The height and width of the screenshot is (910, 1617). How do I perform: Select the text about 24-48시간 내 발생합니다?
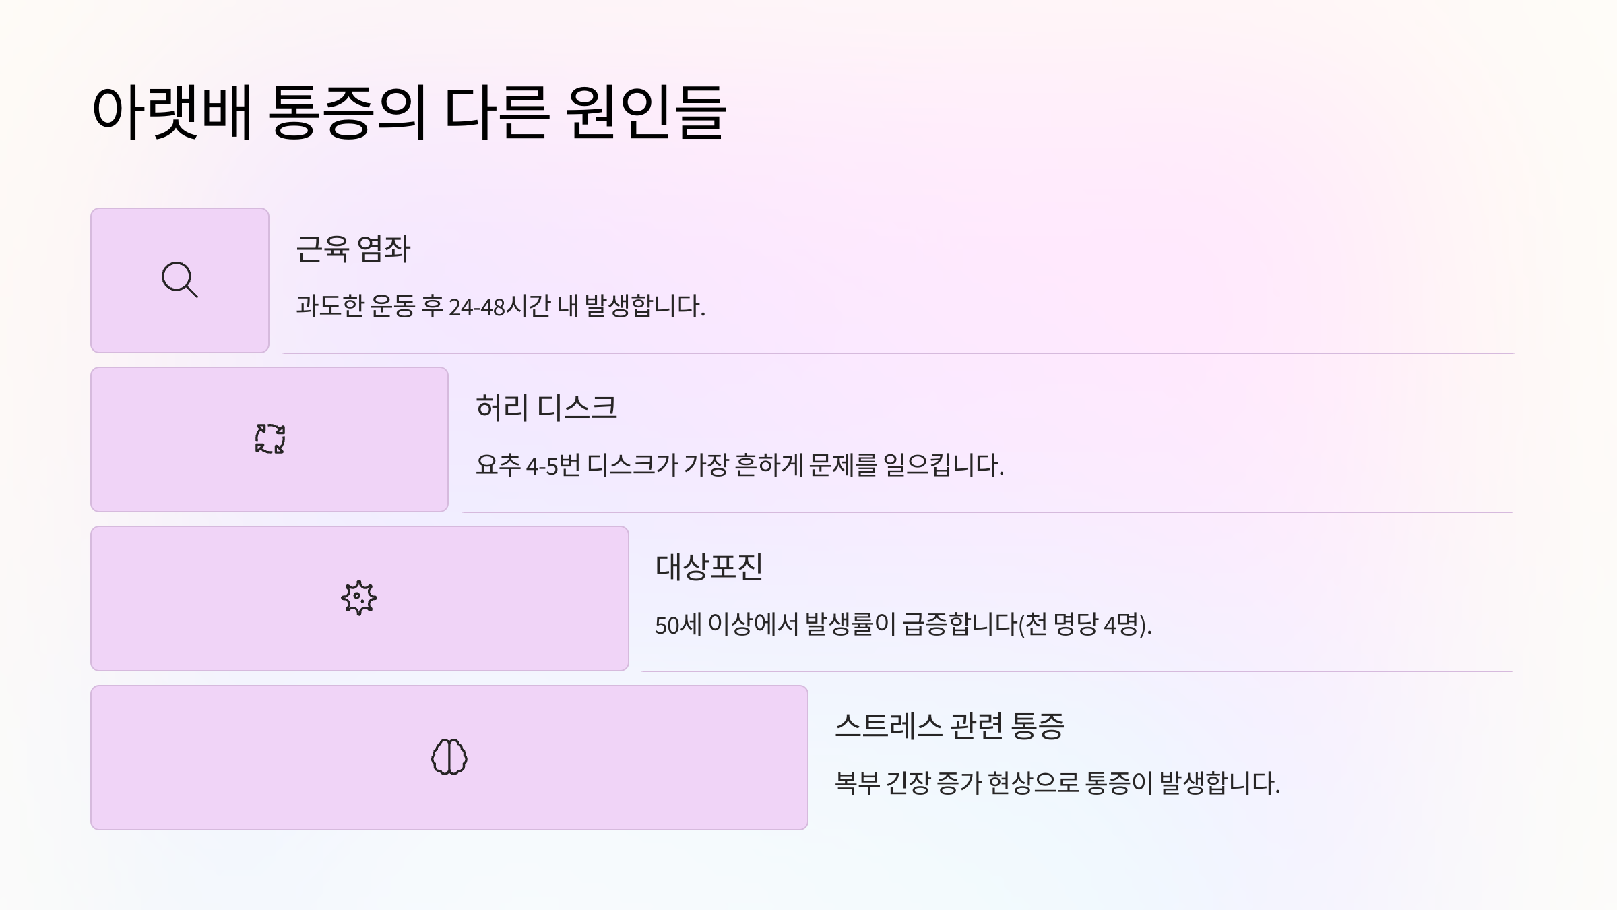(501, 306)
